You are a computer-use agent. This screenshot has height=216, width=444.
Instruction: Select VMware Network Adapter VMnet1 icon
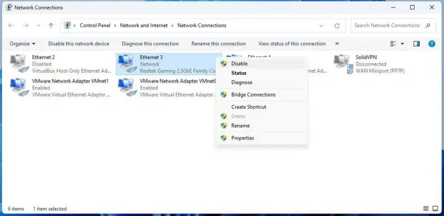[x=19, y=88]
